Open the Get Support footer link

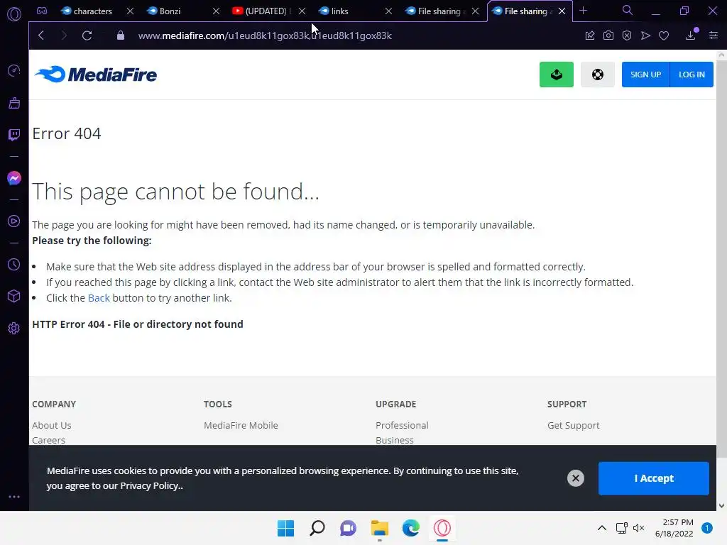coord(573,426)
